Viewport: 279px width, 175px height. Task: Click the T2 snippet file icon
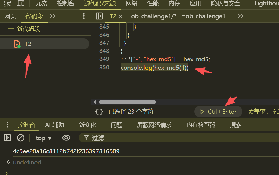point(17,44)
